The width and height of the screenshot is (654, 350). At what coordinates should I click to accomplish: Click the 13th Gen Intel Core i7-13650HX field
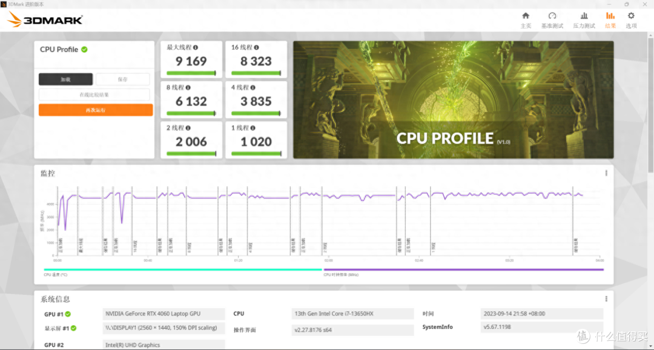(x=352, y=314)
